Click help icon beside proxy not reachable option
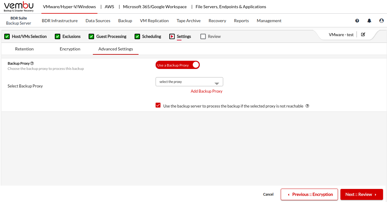This screenshot has height=202, width=387. (x=307, y=106)
